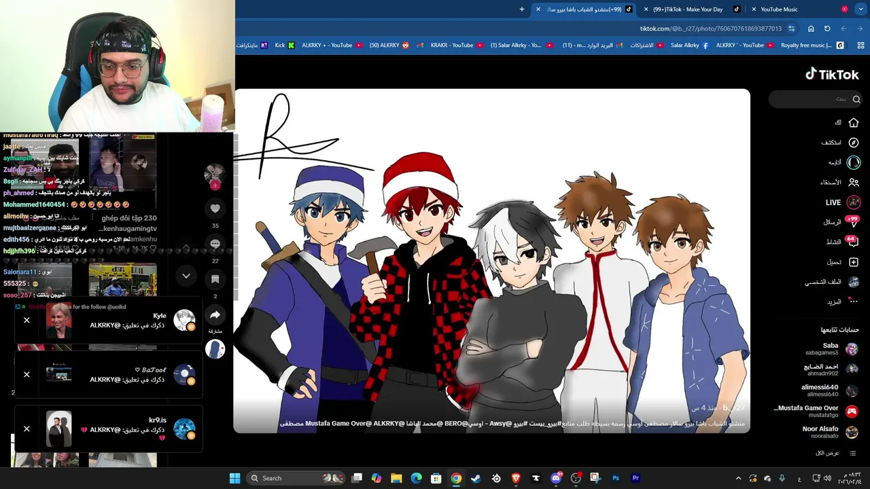Expand the see-all following list

836,453
